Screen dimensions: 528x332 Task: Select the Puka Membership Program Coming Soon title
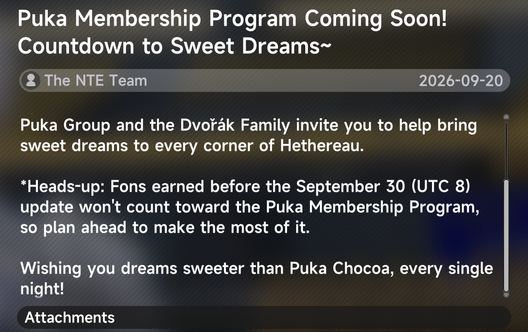click(233, 19)
